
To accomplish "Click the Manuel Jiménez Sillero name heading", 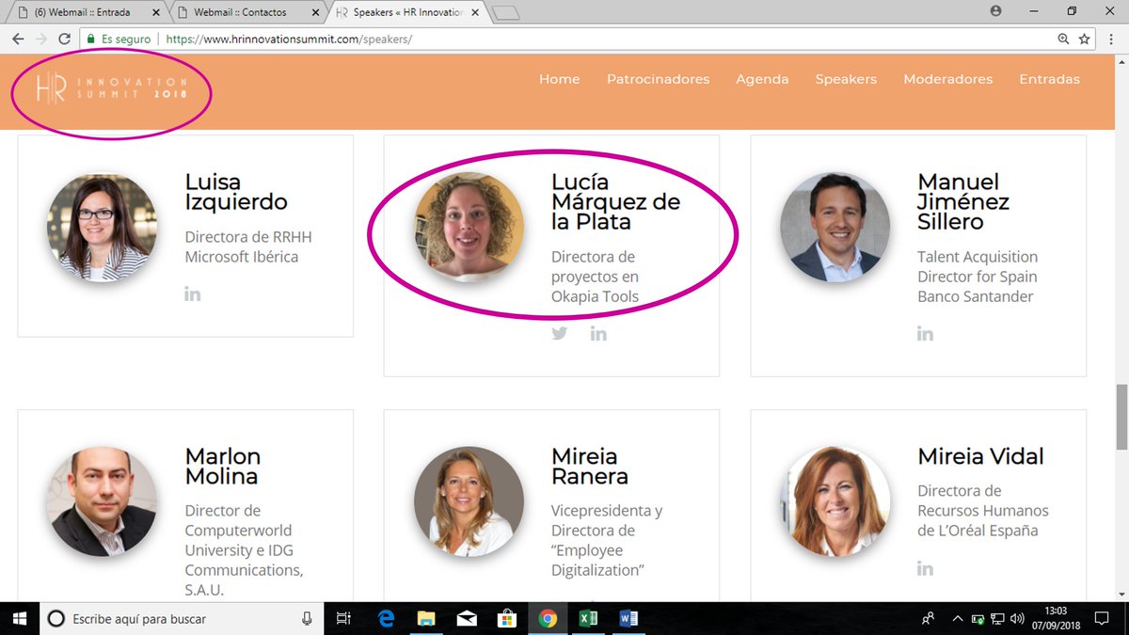I will [963, 201].
